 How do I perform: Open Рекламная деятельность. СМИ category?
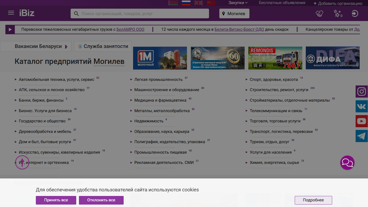[164, 163]
